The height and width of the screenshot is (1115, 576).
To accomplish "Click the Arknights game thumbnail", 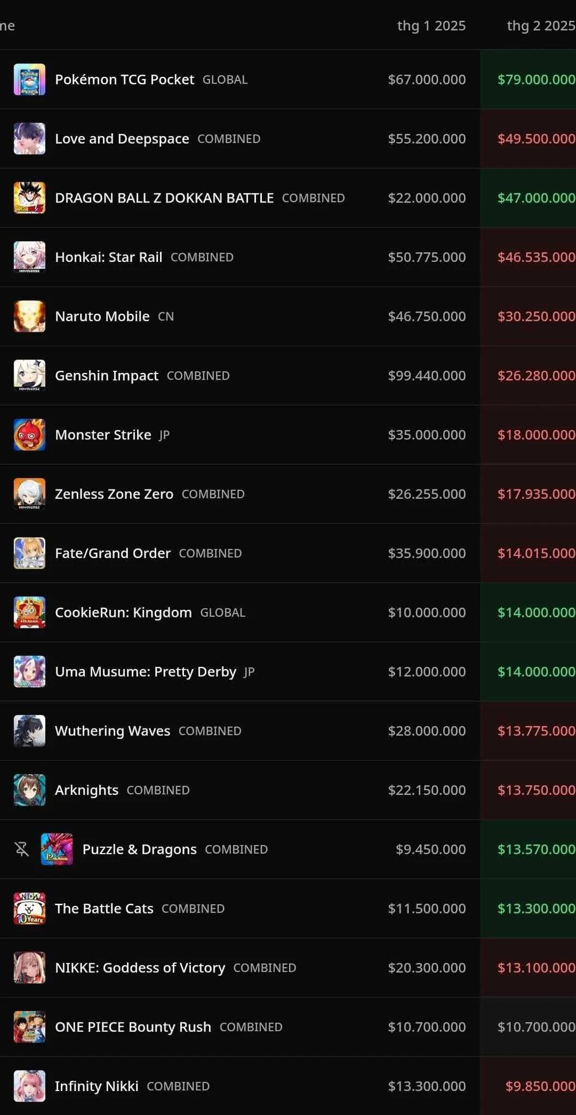I will coord(29,790).
